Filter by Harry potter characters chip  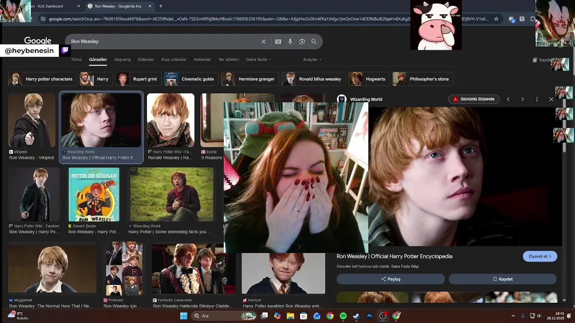click(42, 79)
